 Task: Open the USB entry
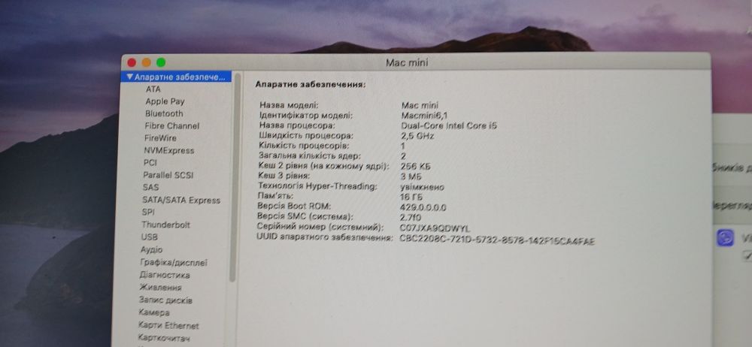point(149,237)
